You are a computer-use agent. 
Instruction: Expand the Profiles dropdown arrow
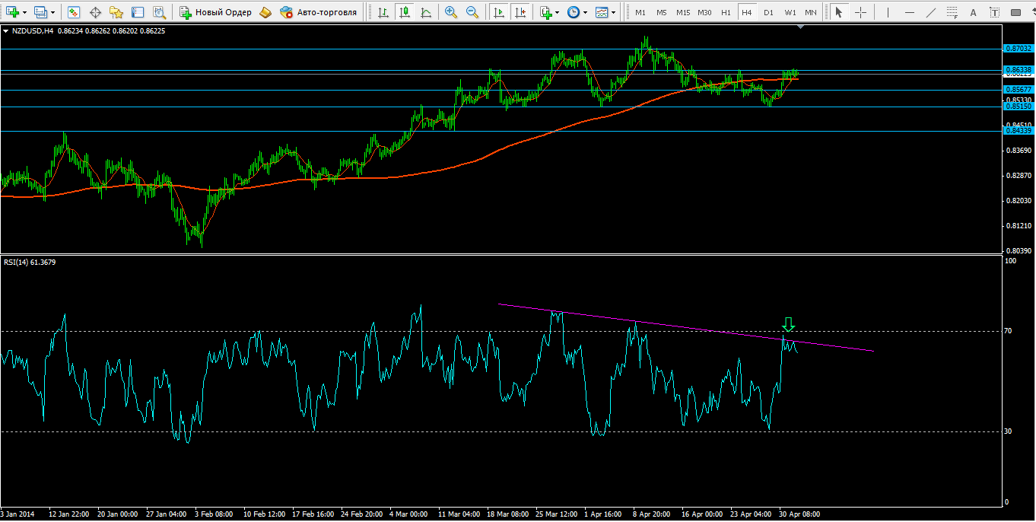point(53,12)
